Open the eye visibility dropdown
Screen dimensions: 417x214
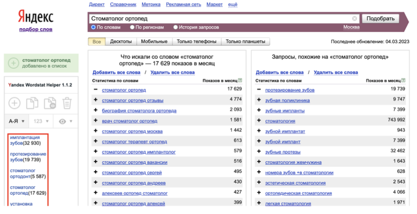pos(65,121)
